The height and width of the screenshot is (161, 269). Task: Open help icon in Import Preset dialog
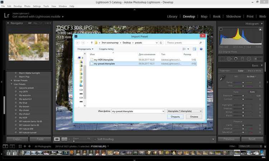(201, 49)
